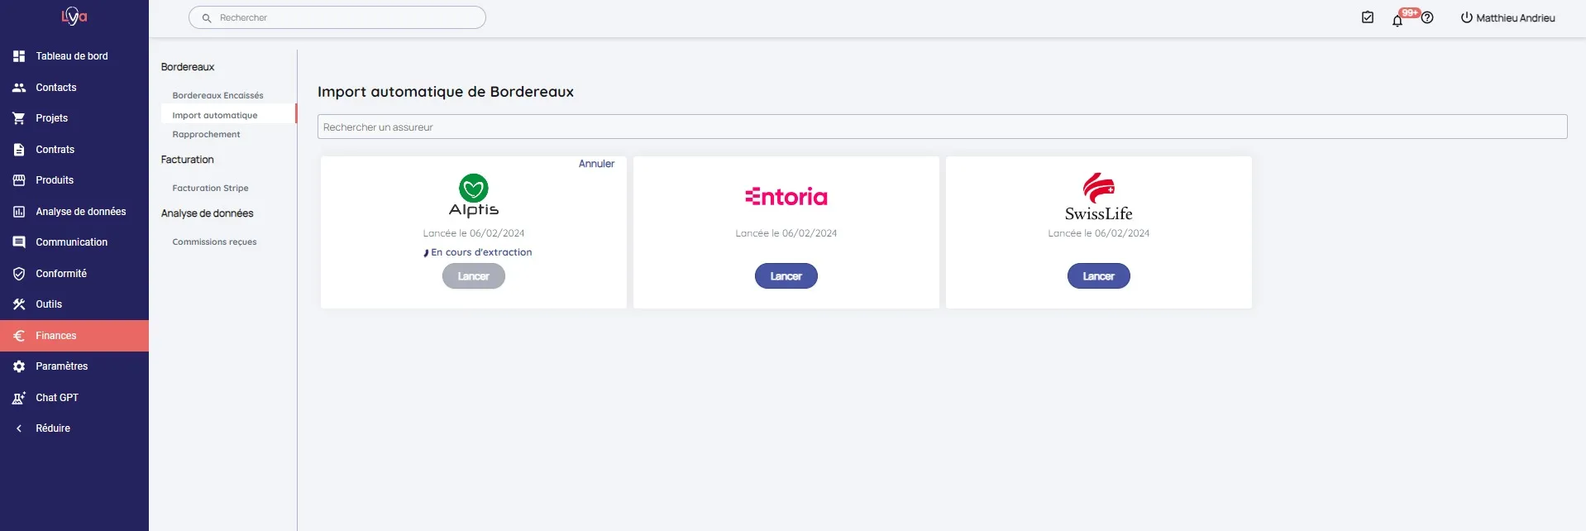Go to Contacts via its people icon

(x=19, y=88)
